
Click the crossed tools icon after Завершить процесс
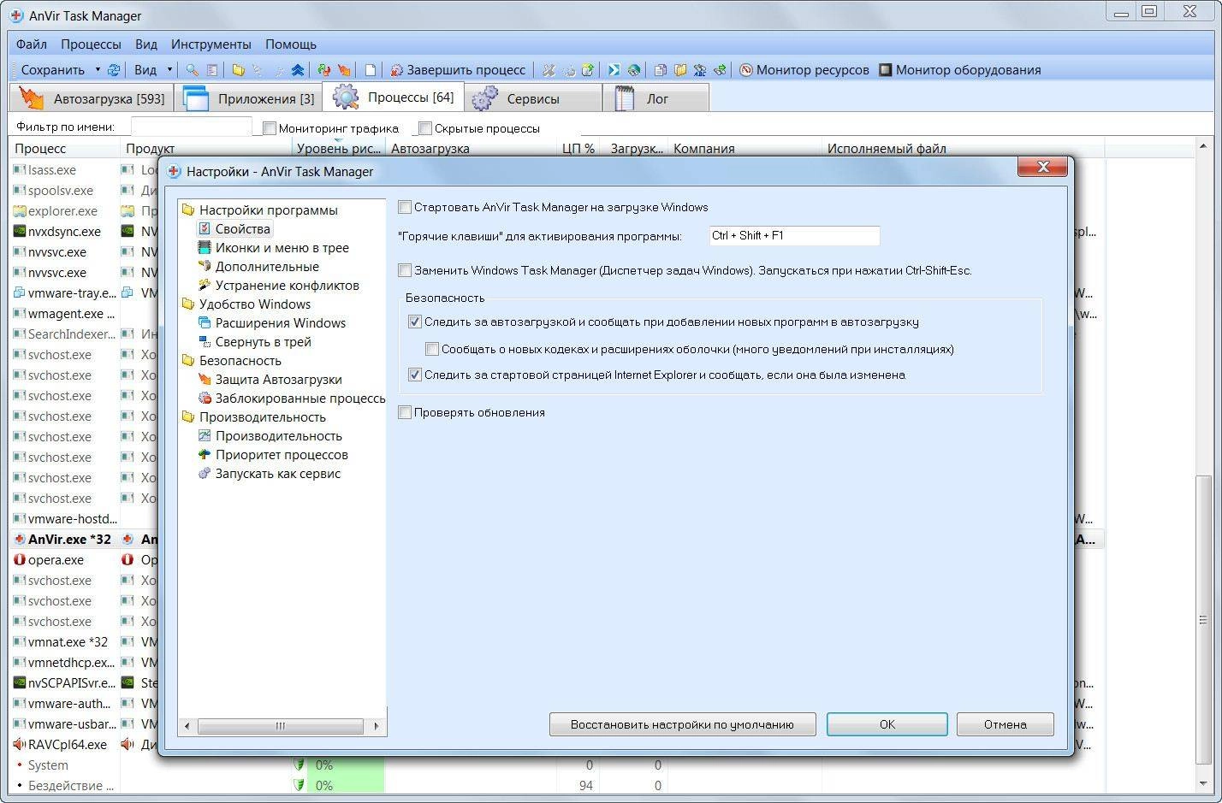coord(549,70)
